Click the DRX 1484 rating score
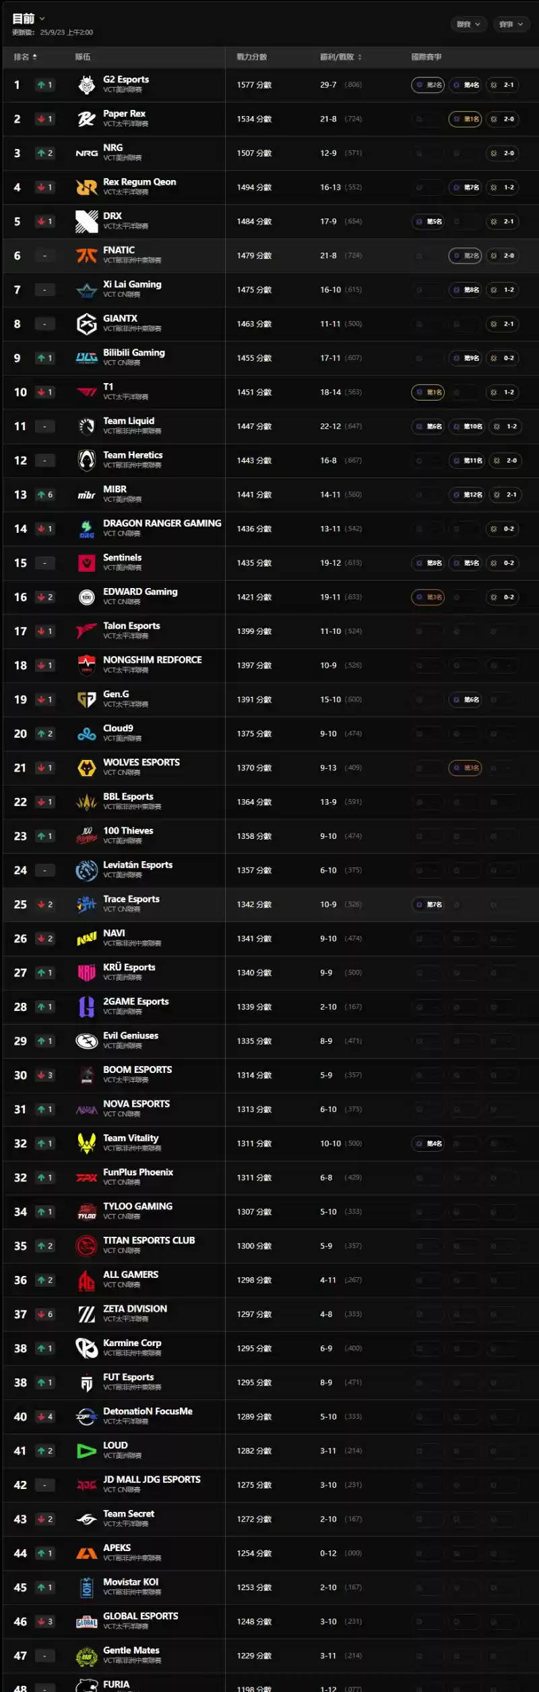539x1692 pixels. coord(254,222)
